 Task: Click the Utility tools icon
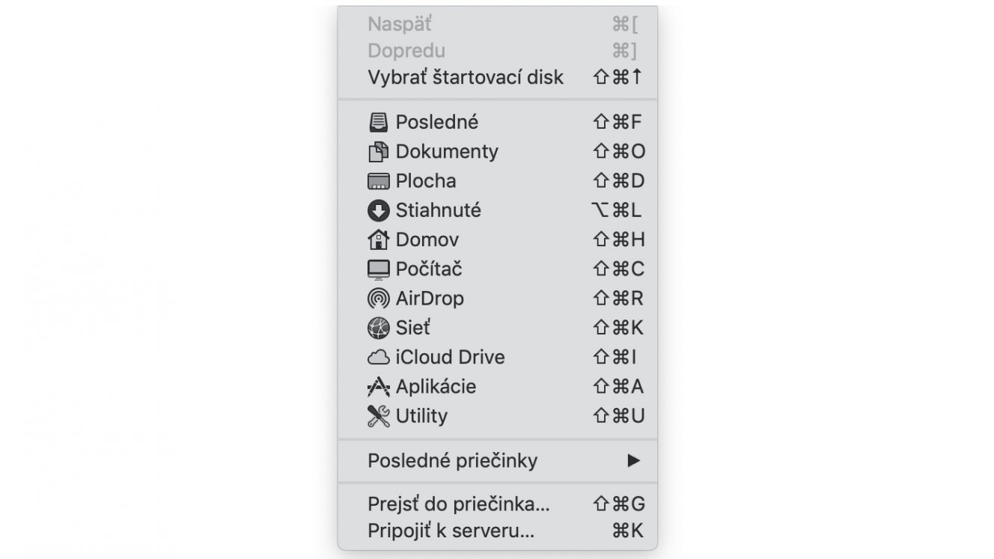pos(379,416)
